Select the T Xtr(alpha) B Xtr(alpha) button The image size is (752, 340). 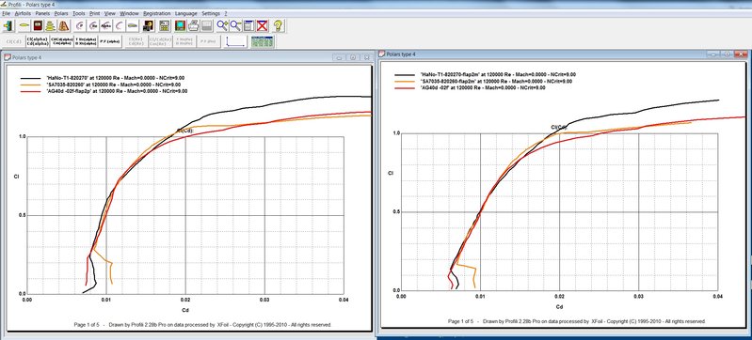coord(86,41)
